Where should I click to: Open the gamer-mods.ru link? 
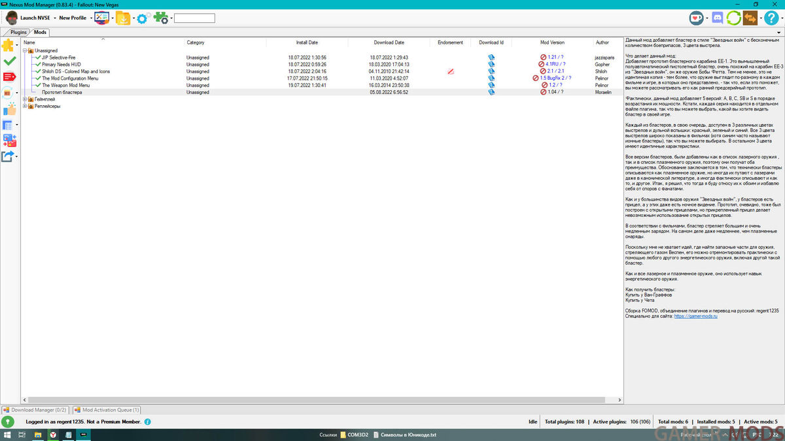[695, 316]
